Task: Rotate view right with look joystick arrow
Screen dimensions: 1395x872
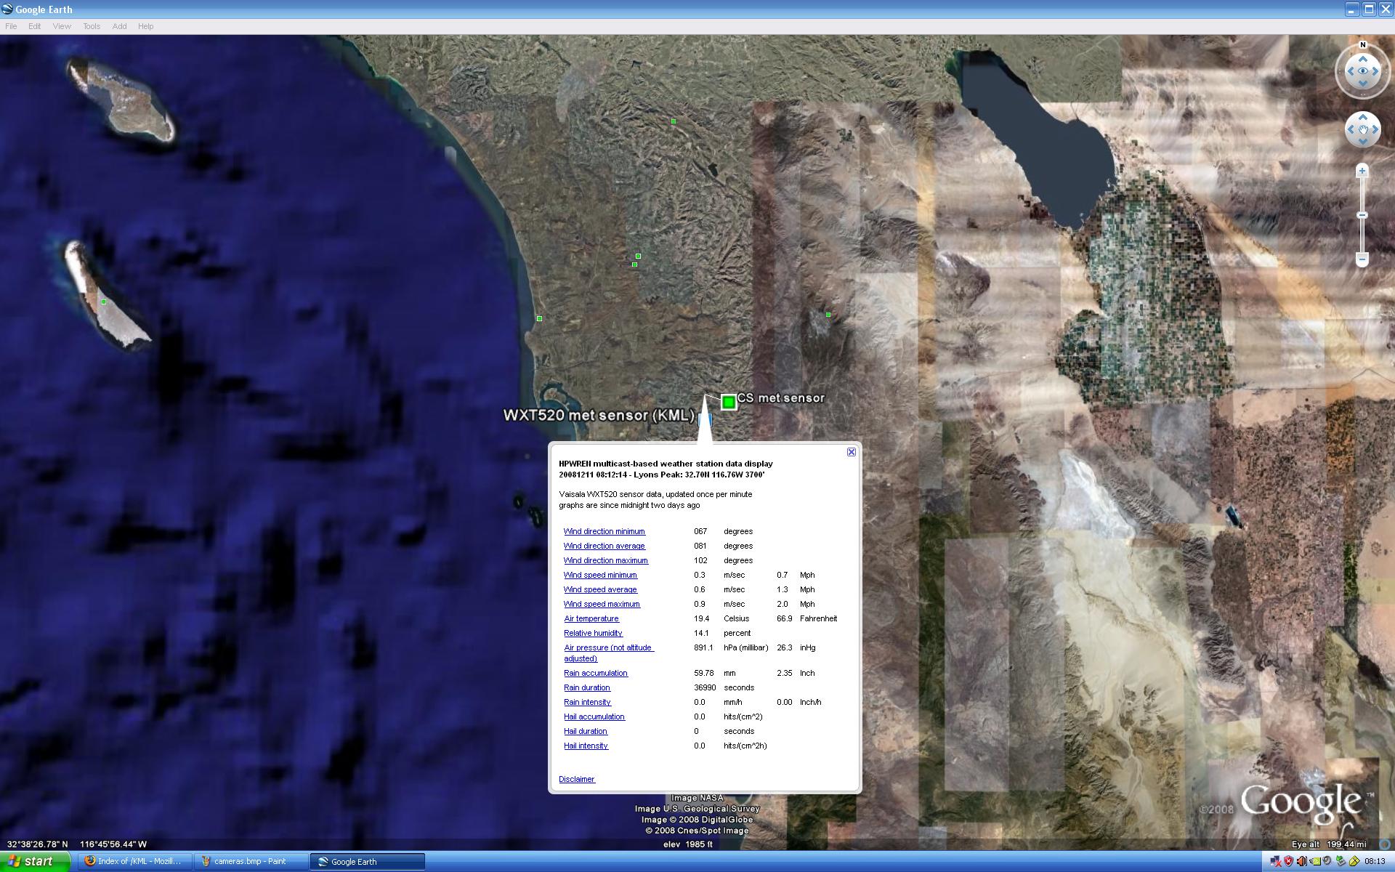Action: (x=1375, y=71)
